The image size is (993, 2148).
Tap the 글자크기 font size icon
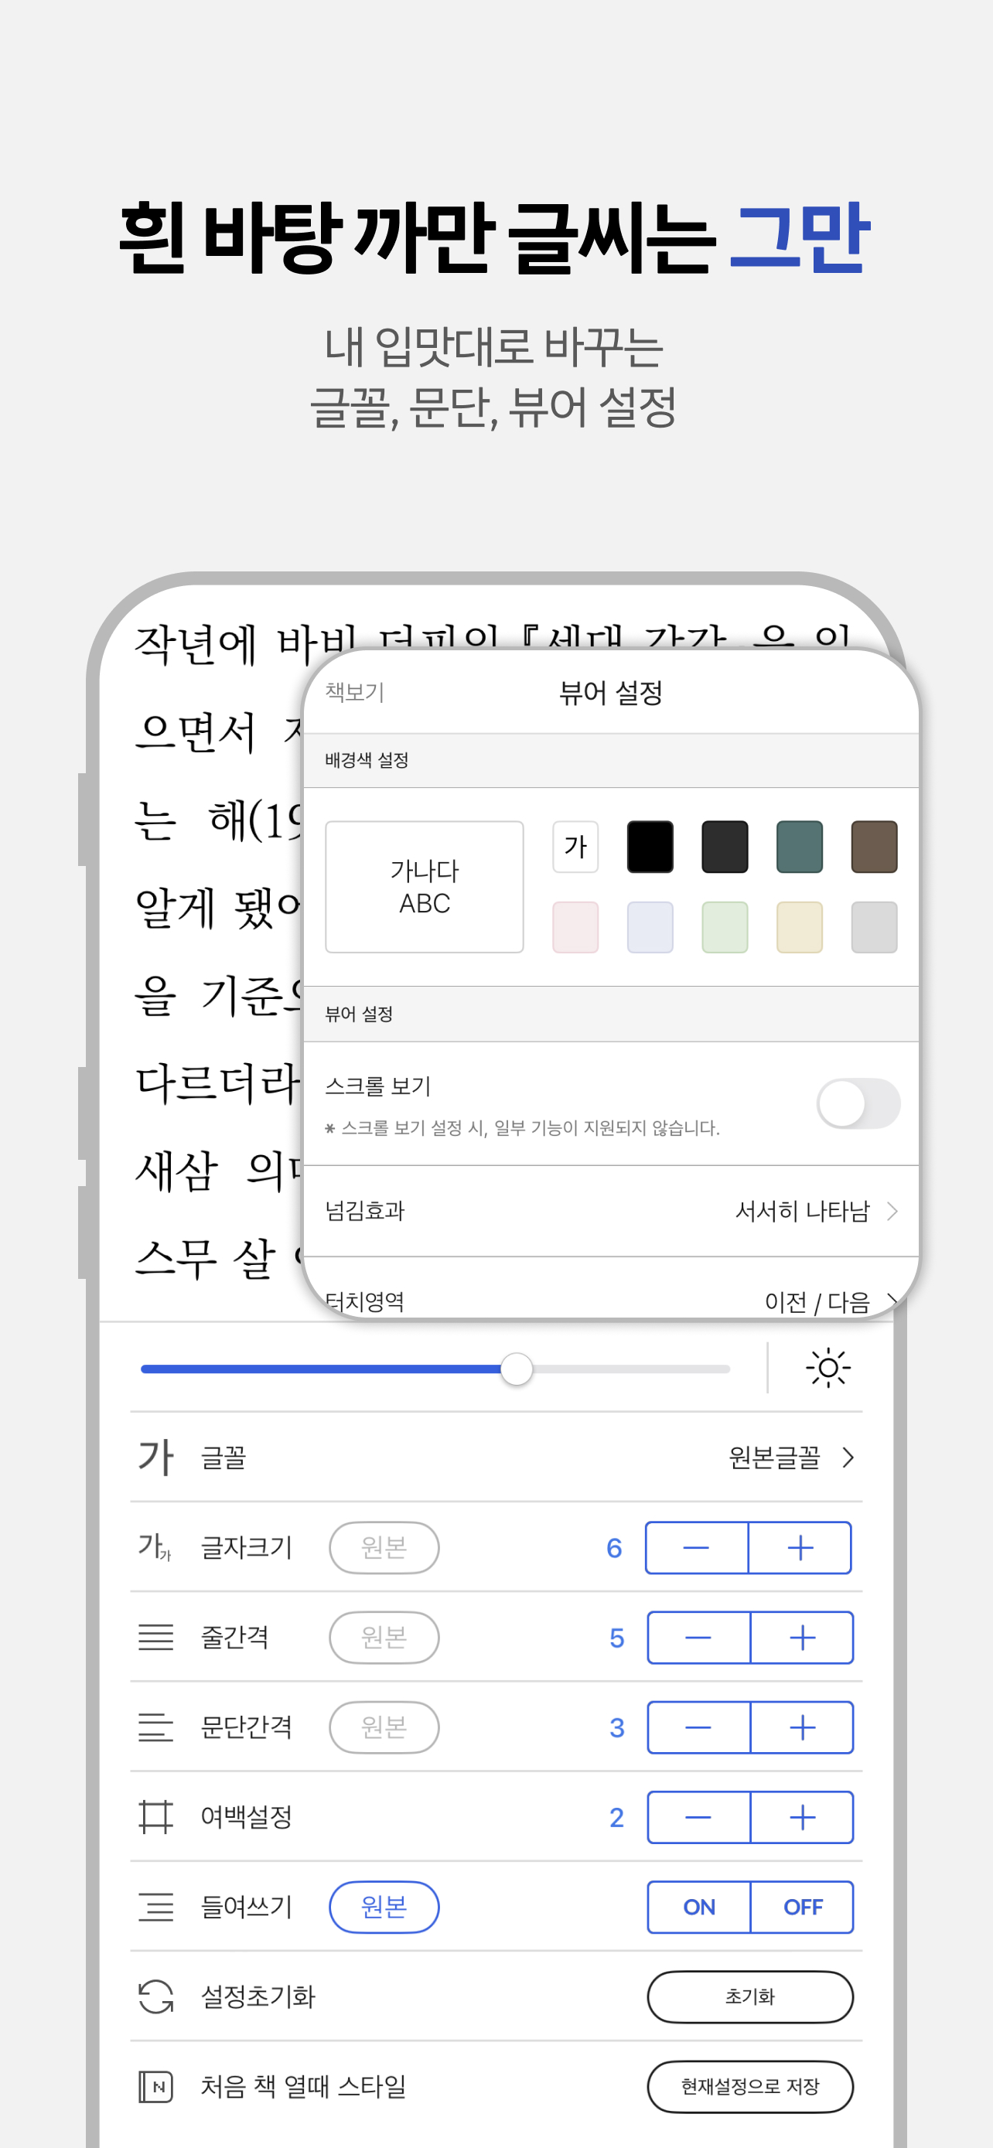(154, 1546)
